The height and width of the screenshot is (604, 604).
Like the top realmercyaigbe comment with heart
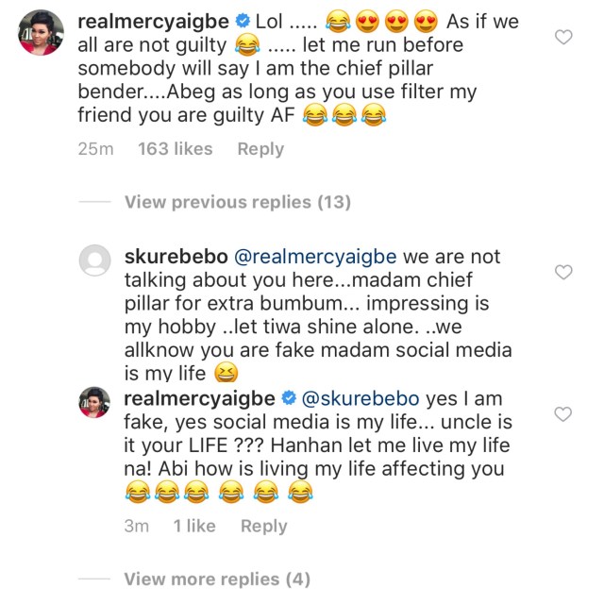[563, 38]
